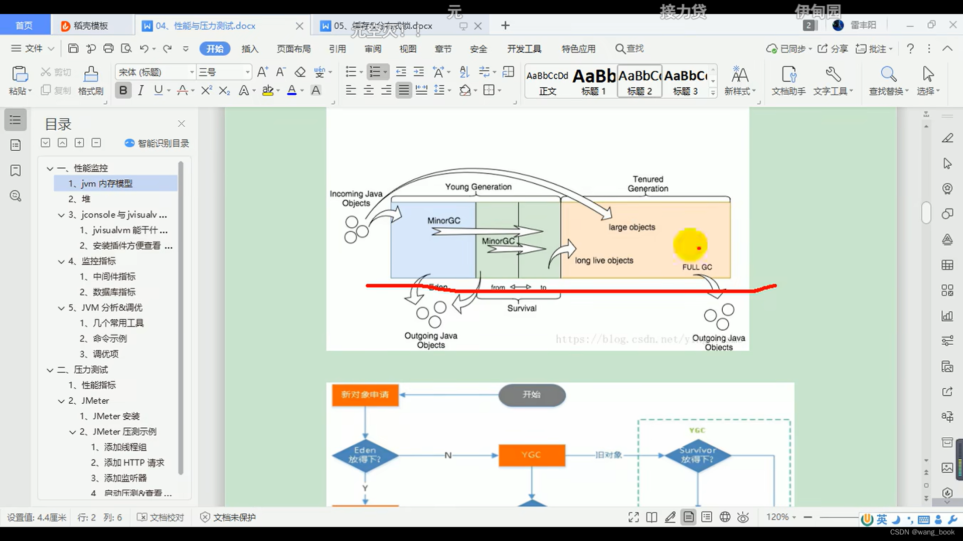Click the full screen icon in status bar

tap(633, 517)
